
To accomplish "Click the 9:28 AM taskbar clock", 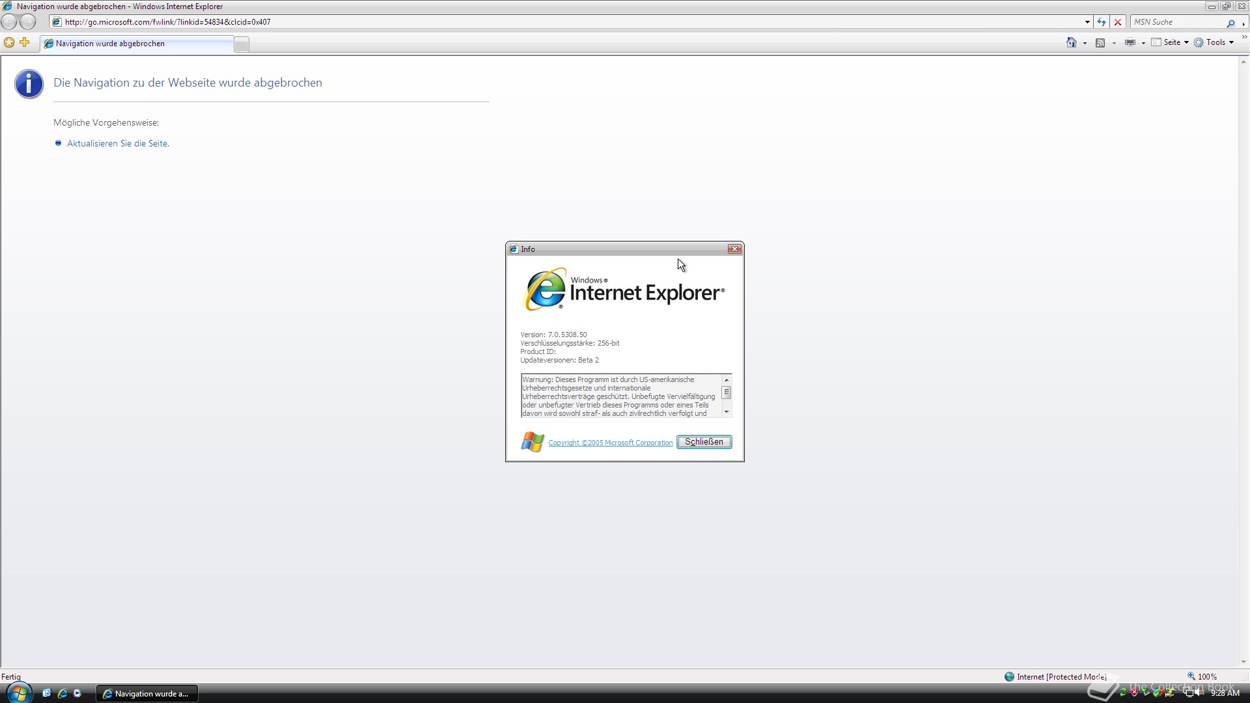I will point(1225,693).
